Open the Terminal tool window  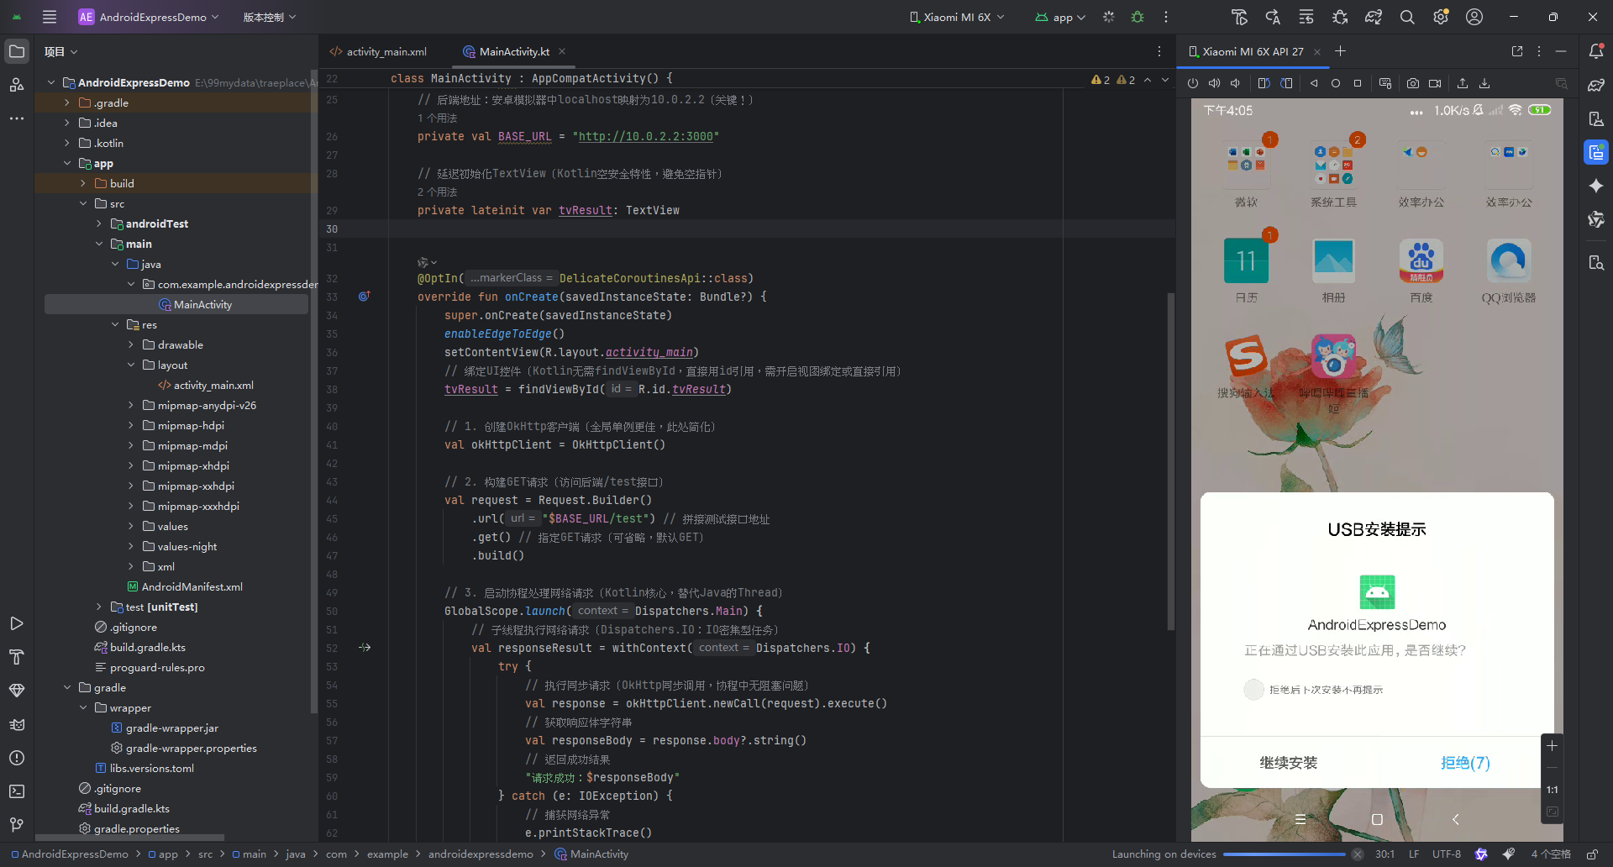[x=17, y=791]
